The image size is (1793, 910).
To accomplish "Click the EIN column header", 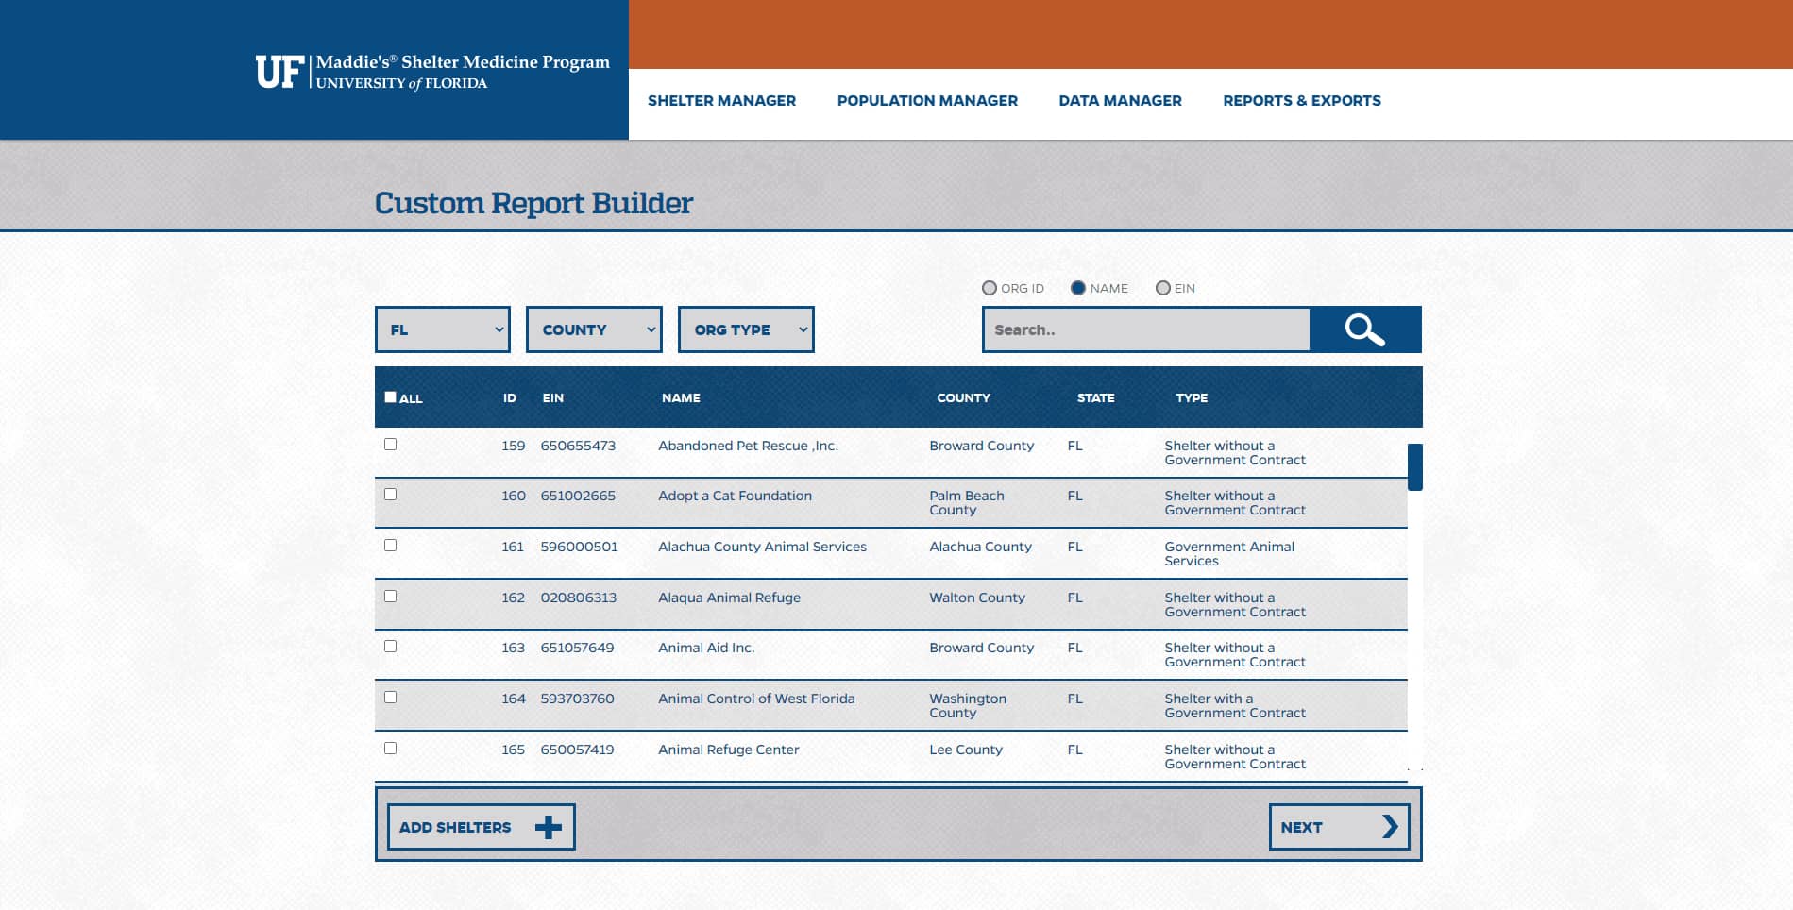I will pyautogui.click(x=552, y=398).
